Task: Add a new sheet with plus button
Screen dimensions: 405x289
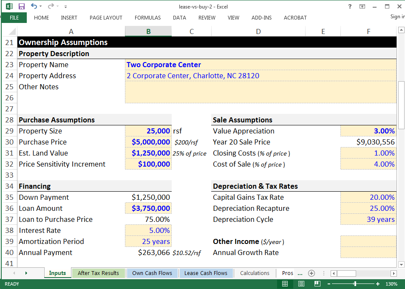Action: point(311,273)
